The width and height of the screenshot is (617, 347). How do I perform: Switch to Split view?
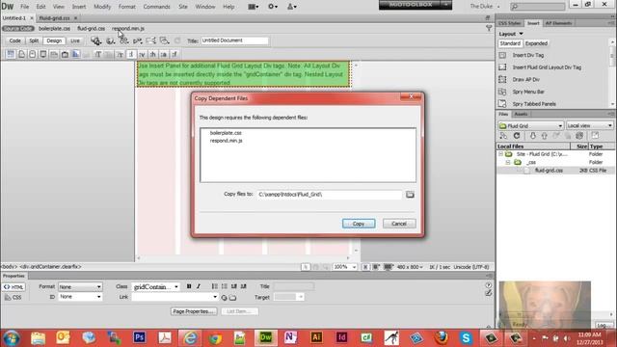(34, 40)
